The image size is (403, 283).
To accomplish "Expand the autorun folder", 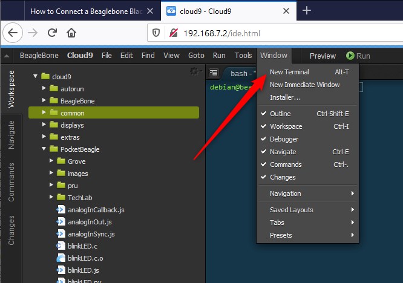I will [x=44, y=88].
